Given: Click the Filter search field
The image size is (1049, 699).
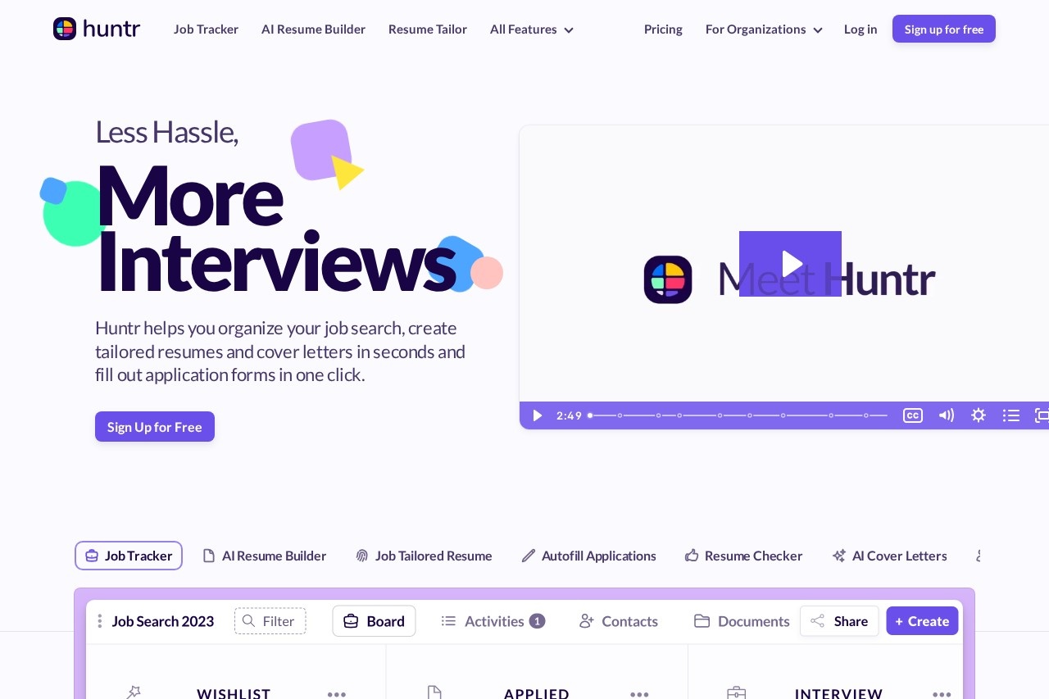Looking at the screenshot, I should coord(270,621).
